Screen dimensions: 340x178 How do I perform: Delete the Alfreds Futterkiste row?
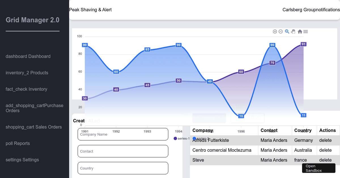[326, 140]
